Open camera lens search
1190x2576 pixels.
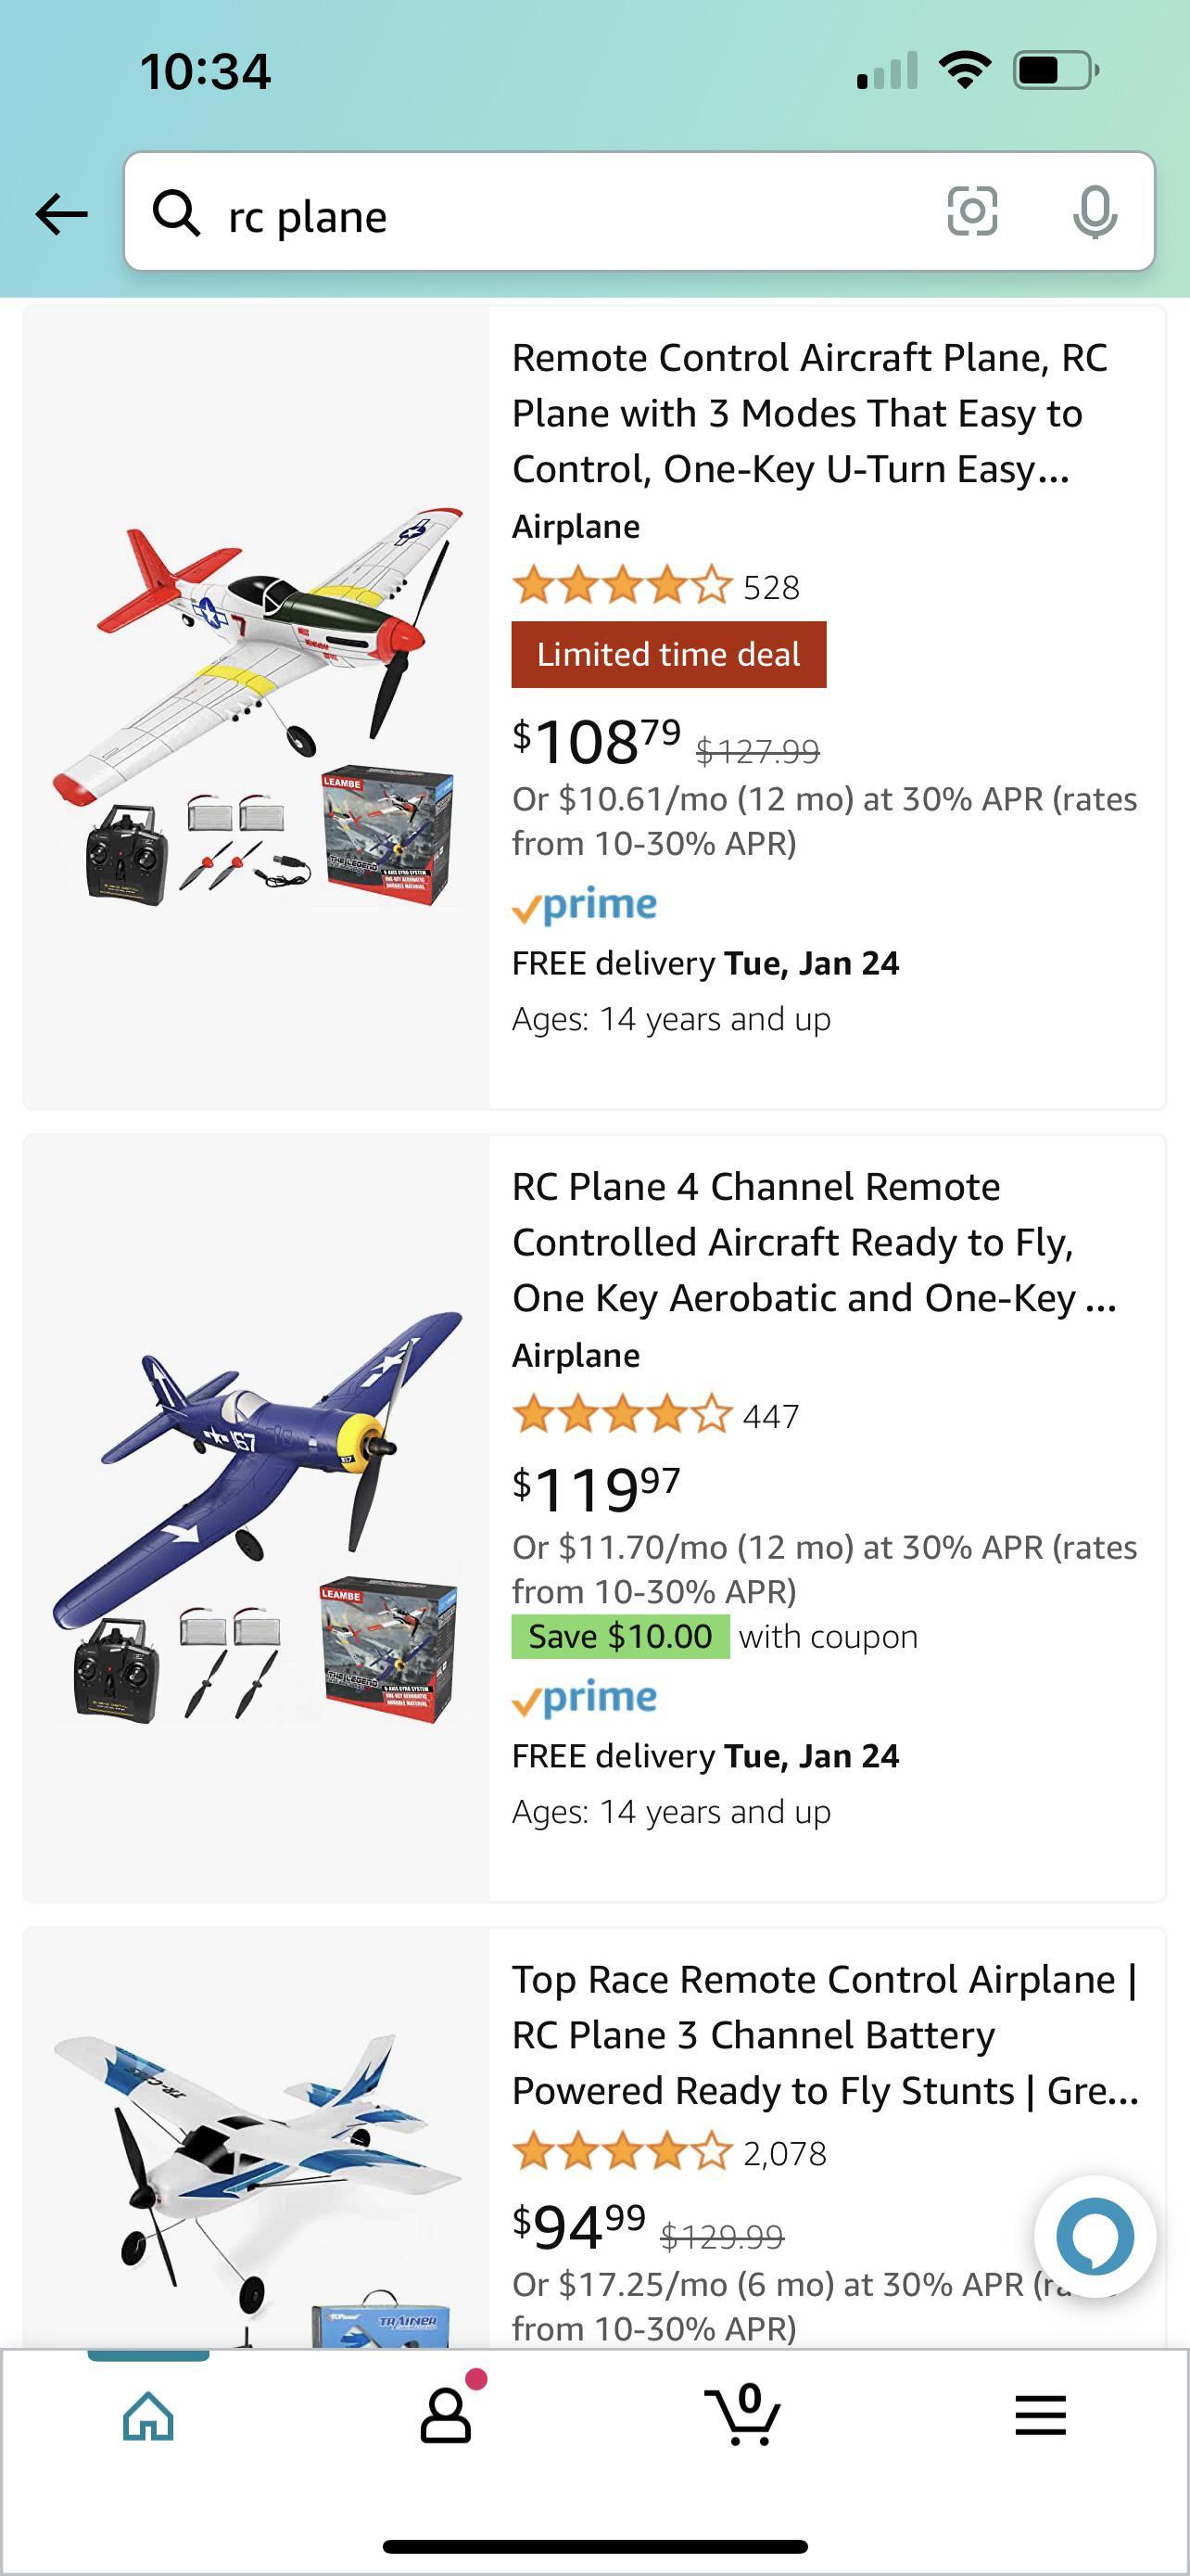(x=971, y=212)
